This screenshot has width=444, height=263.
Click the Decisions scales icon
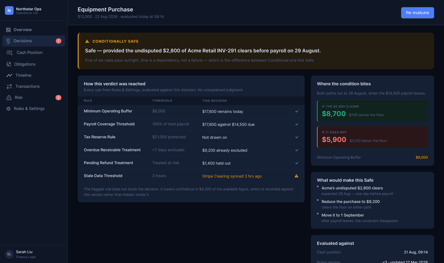[x=8, y=41]
